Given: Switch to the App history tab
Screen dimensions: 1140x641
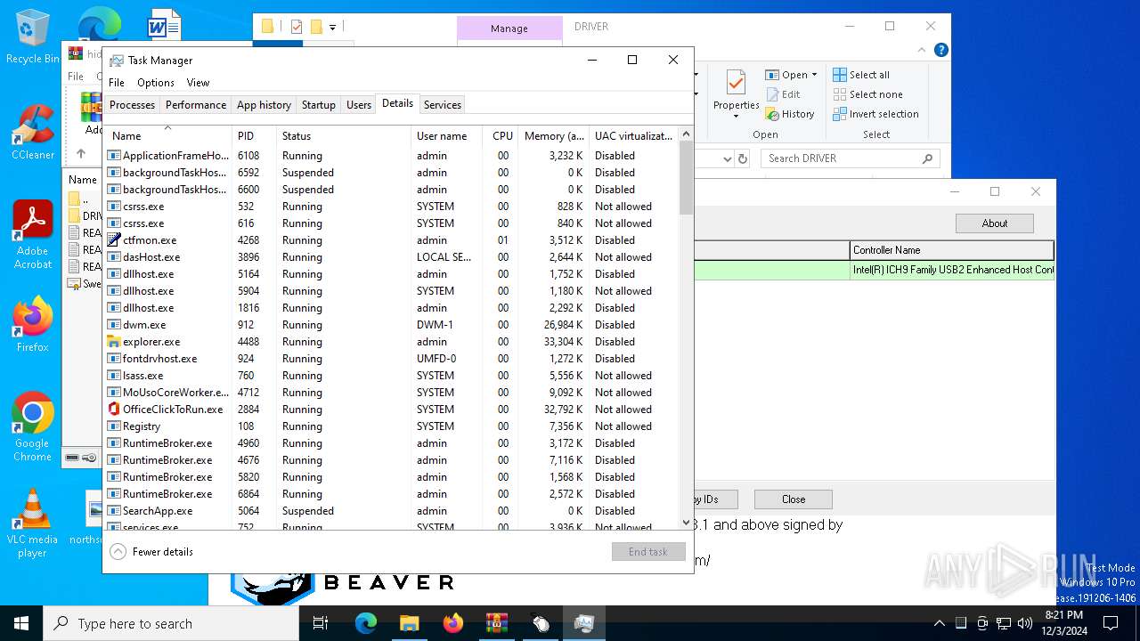Looking at the screenshot, I should click(264, 105).
